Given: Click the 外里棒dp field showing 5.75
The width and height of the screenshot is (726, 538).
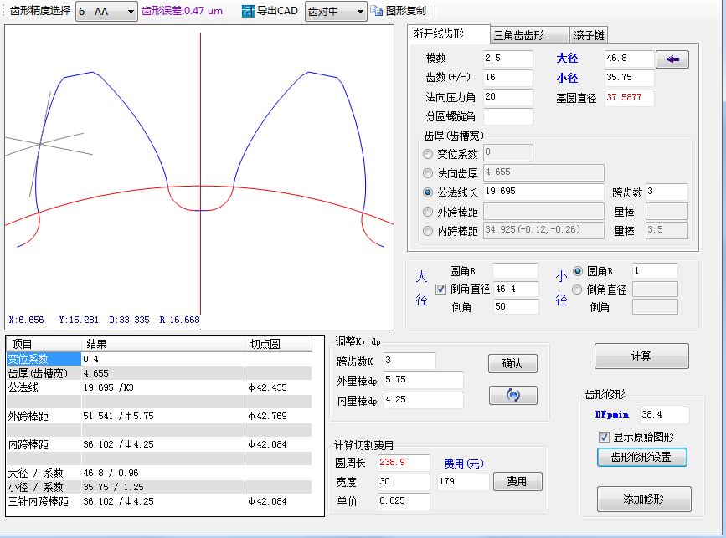Looking at the screenshot, I should coord(424,380).
